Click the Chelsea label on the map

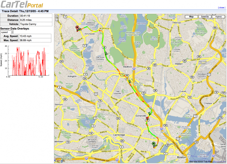pyautogui.click(x=208, y=103)
